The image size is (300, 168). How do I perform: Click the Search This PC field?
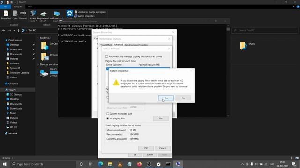pyautogui.click(x=264, y=30)
